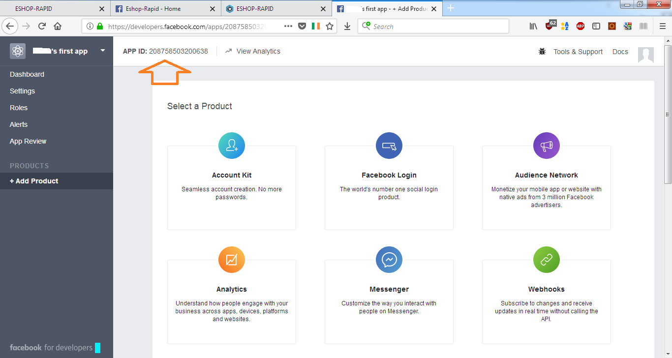
Task: Click the Audience Network title
Action: pyautogui.click(x=547, y=175)
